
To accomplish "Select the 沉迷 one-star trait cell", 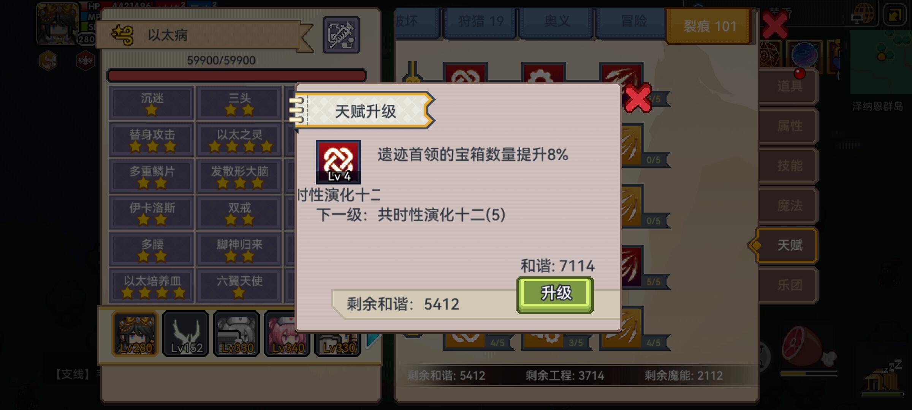I will [152, 103].
